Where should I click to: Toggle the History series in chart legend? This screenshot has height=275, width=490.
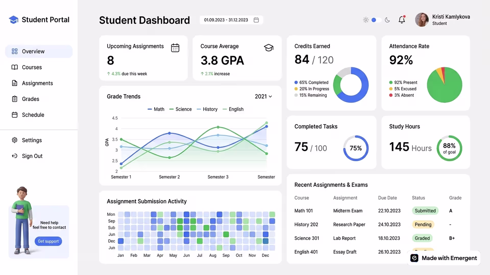point(207,109)
